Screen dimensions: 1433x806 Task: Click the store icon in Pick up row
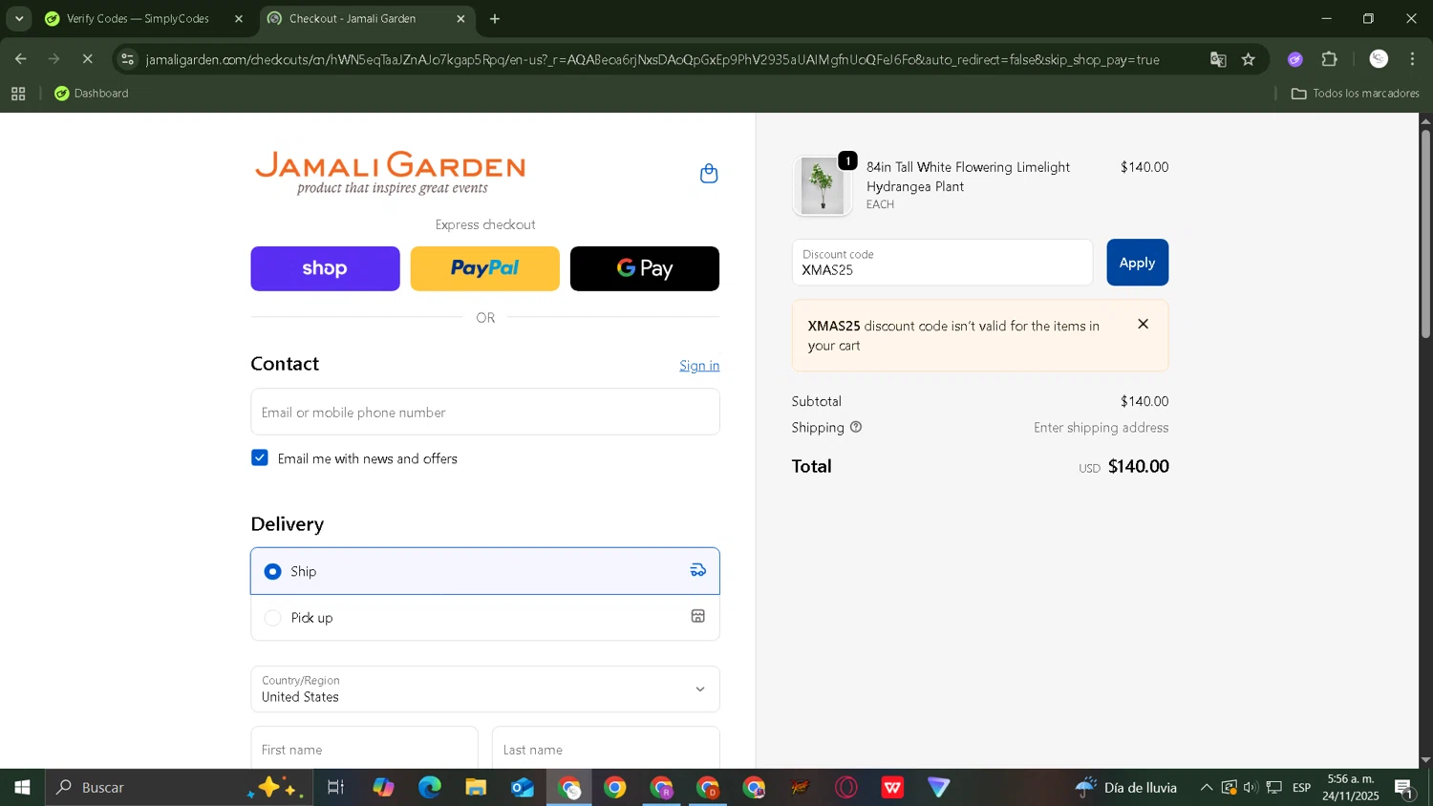[x=698, y=616]
